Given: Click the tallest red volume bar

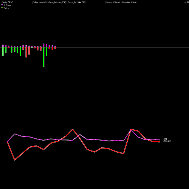Looking at the screenshot, I should [26, 52].
